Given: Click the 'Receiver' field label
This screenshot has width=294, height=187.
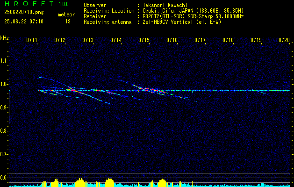Looking at the screenshot, I should pyautogui.click(x=95, y=16).
